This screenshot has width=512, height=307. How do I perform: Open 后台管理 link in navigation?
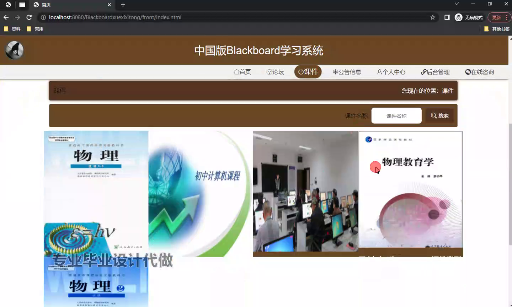click(x=435, y=72)
